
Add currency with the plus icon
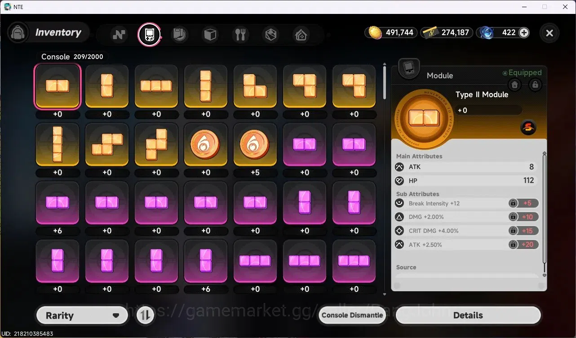click(524, 32)
